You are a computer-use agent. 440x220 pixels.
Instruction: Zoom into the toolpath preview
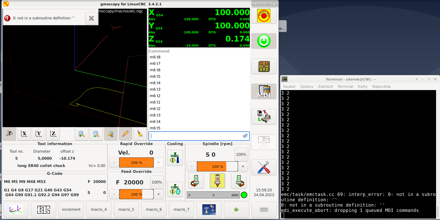point(82,134)
